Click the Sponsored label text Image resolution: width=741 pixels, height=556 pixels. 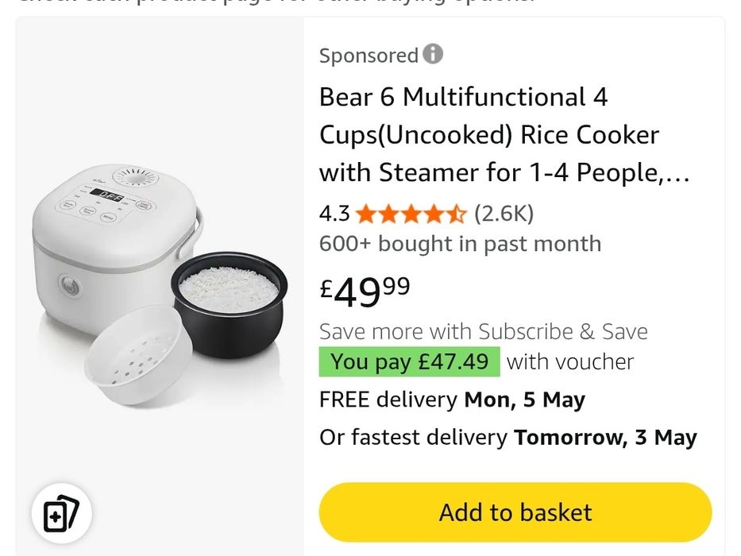tap(369, 56)
